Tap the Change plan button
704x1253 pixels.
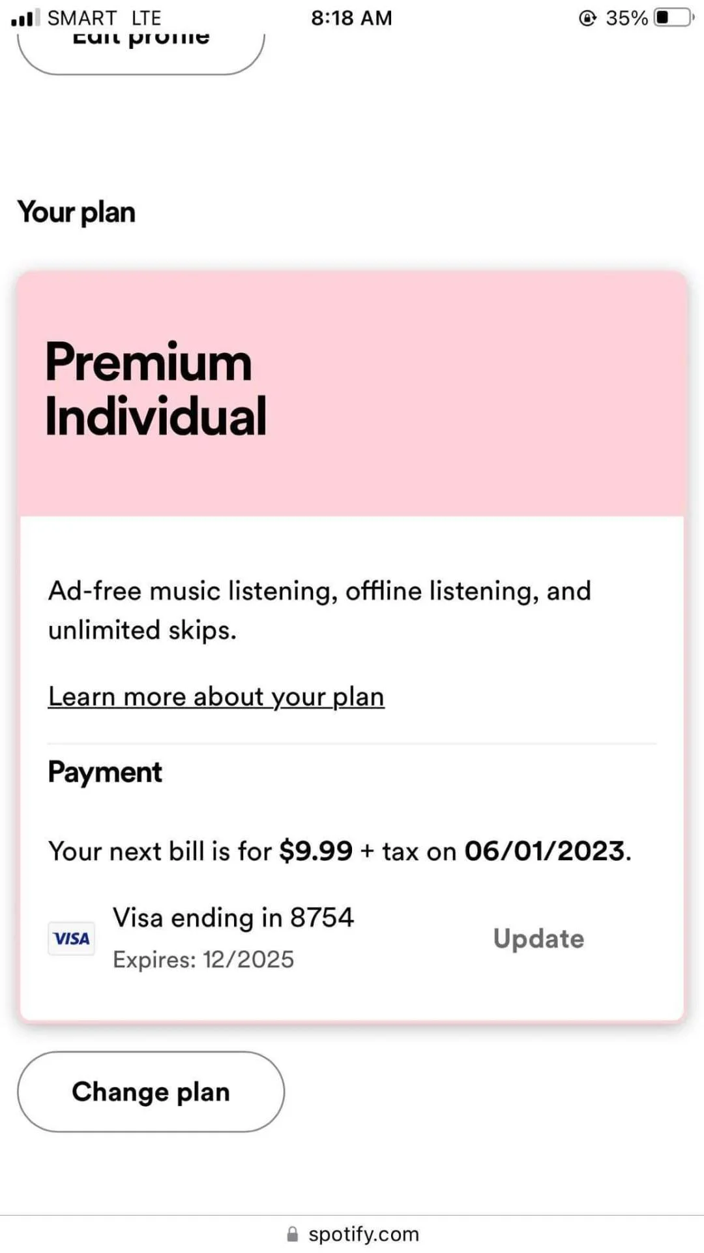pyautogui.click(x=151, y=1091)
